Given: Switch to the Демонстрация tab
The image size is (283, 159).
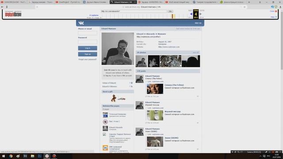Looking at the screenshot, I should click(x=233, y=2).
